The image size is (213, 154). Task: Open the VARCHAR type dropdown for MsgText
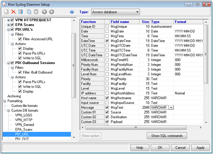coord(171,108)
